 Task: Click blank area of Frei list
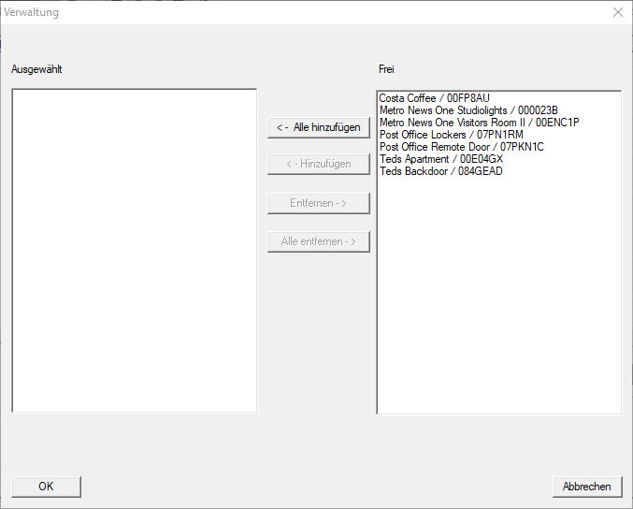498,299
